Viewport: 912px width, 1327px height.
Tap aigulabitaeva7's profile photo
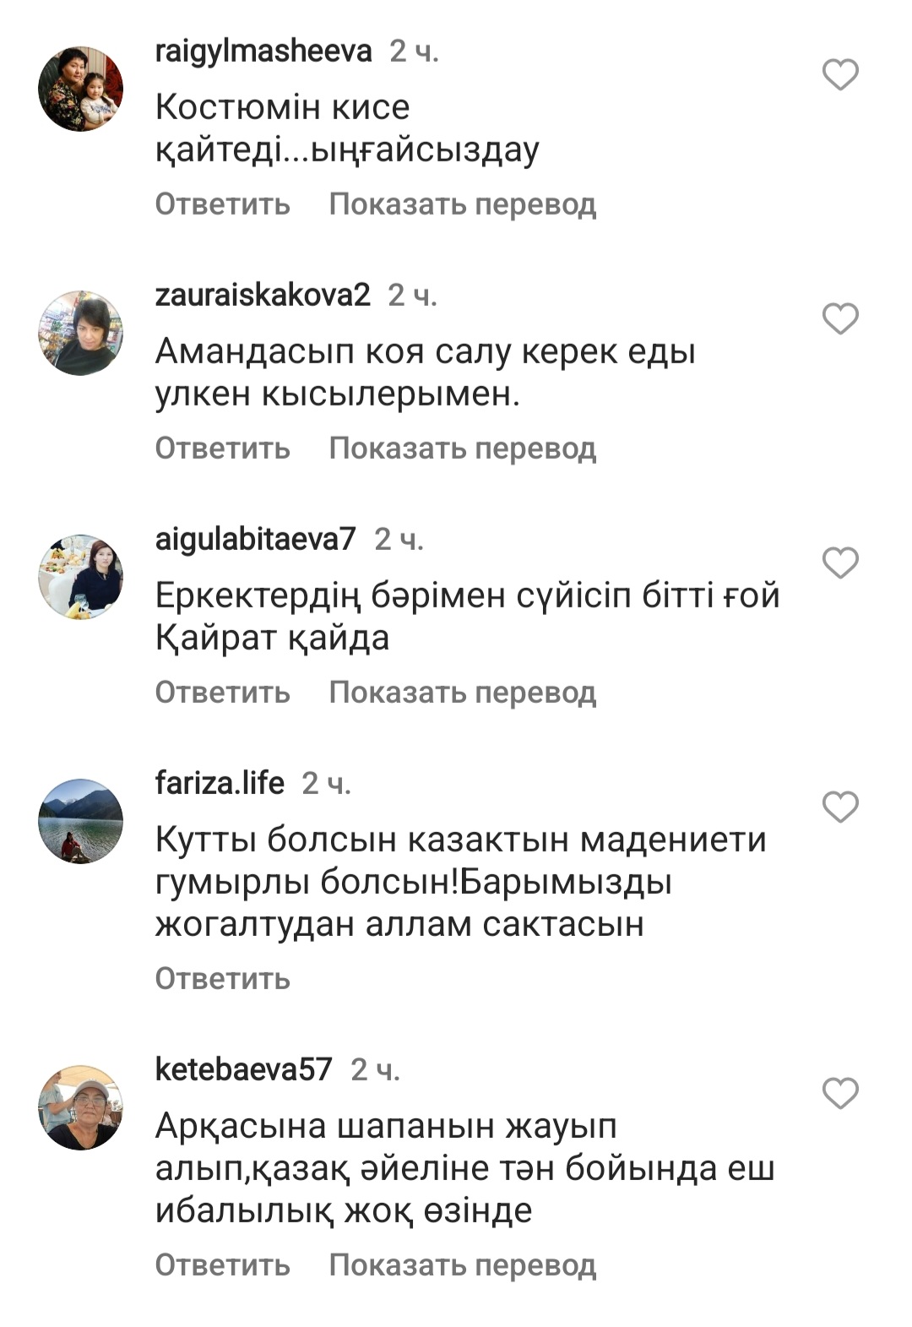pyautogui.click(x=81, y=577)
